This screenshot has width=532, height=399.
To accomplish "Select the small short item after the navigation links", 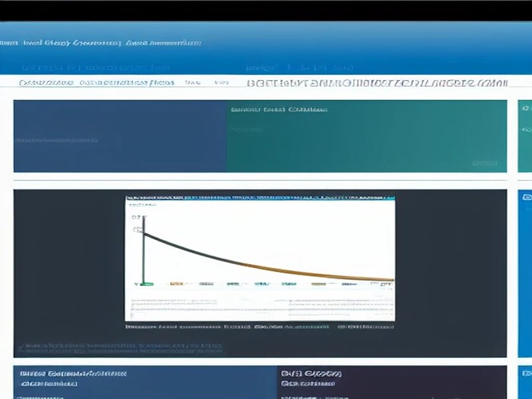I will pos(193,83).
